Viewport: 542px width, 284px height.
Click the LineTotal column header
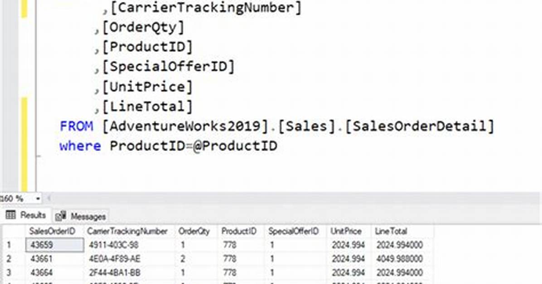tap(391, 231)
